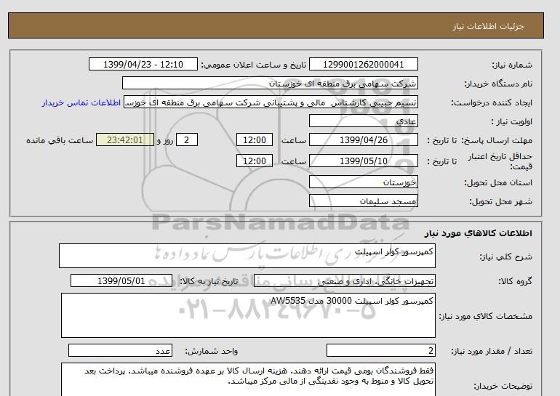The height and width of the screenshot is (396, 560).
Task: Select general description box کمپرسور کولر اسپیلت
Action: [x=247, y=256]
